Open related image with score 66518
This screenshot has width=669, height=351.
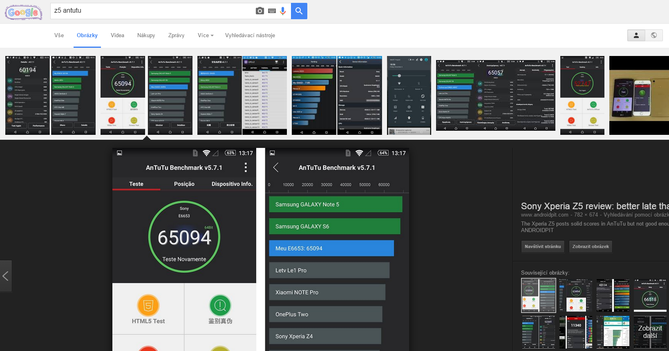point(650,296)
